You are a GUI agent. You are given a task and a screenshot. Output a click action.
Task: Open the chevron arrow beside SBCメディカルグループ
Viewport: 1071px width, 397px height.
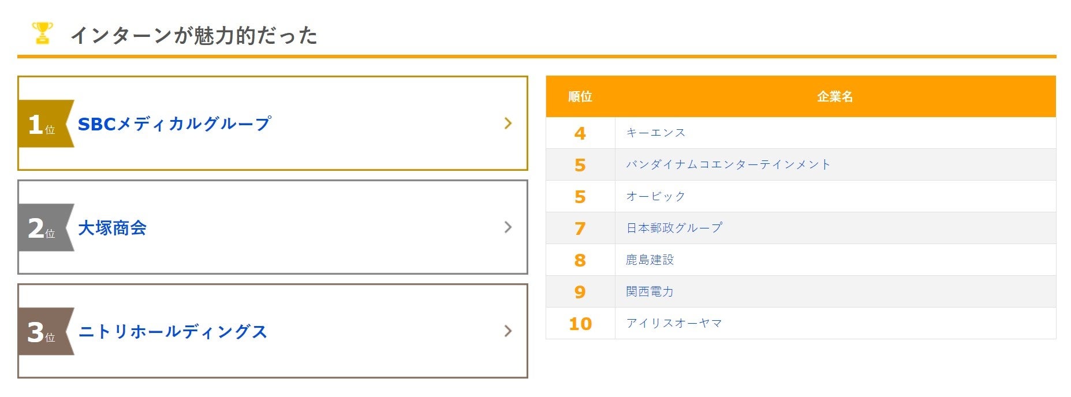[508, 123]
